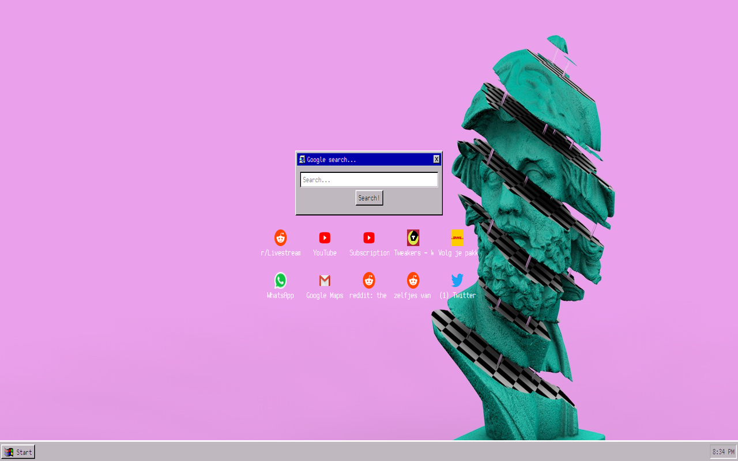Click the Google search title bar icon
The width and height of the screenshot is (738, 461).
pyautogui.click(x=301, y=159)
